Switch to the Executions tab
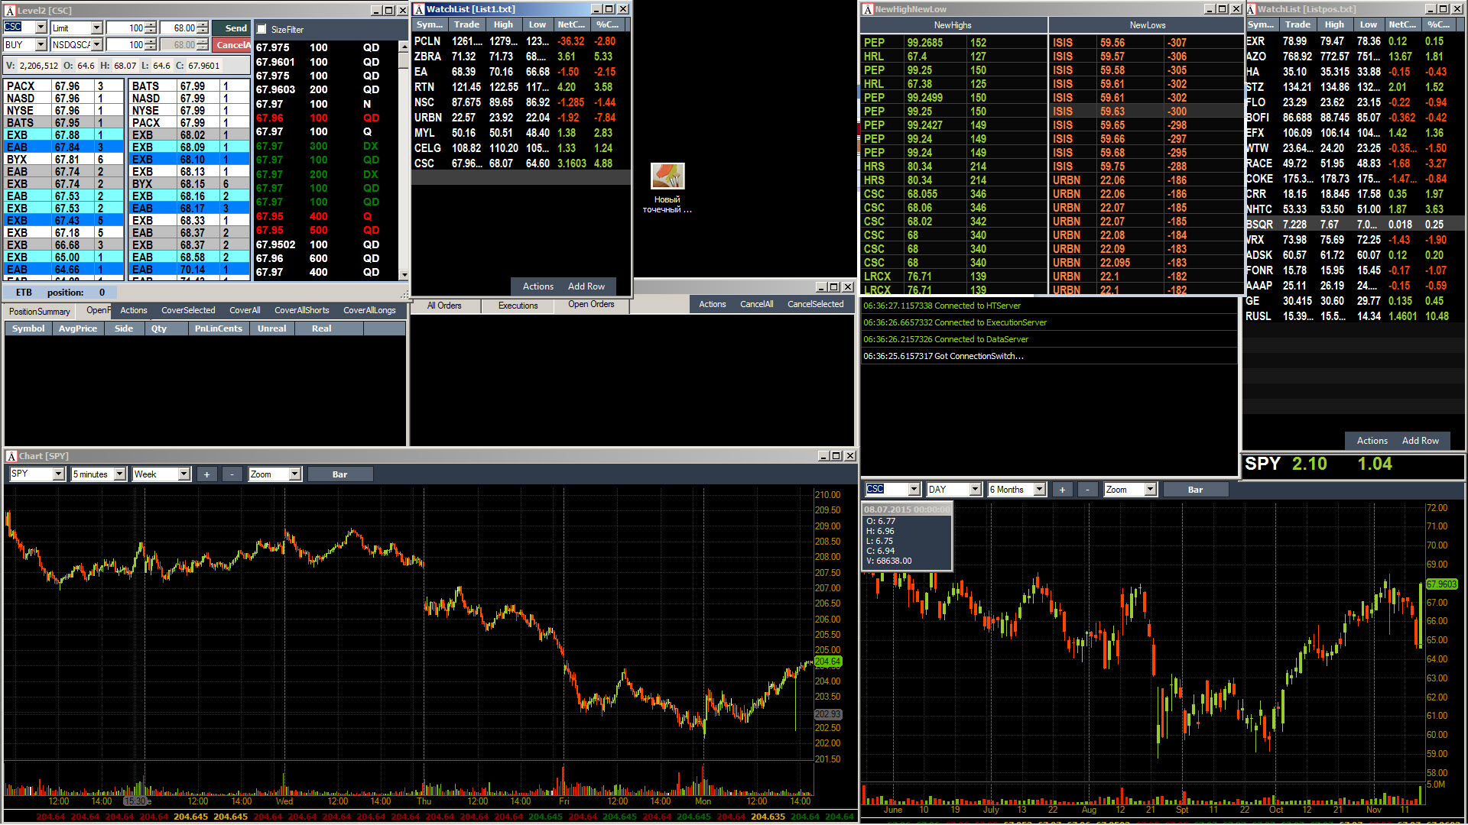Image resolution: width=1468 pixels, height=825 pixels. point(518,306)
